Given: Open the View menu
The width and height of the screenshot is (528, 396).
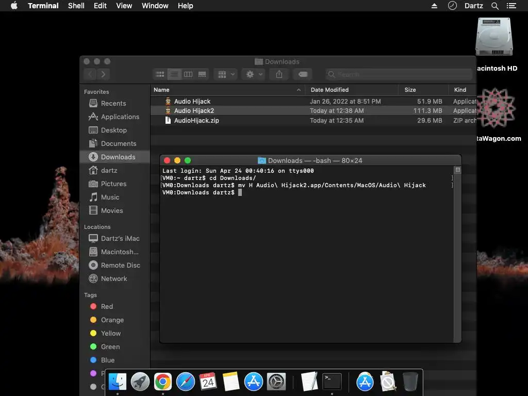Looking at the screenshot, I should pyautogui.click(x=124, y=6).
